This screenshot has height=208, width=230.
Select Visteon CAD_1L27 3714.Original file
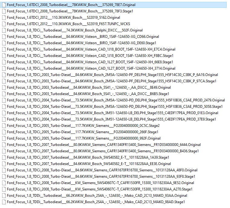click(x=91, y=68)
